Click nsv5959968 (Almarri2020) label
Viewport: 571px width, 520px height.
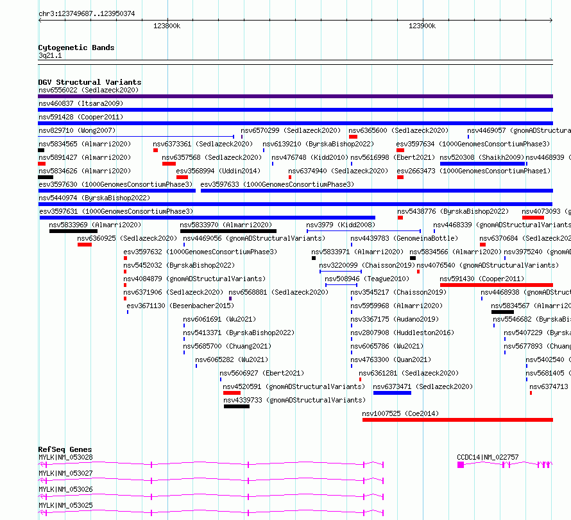(x=396, y=306)
